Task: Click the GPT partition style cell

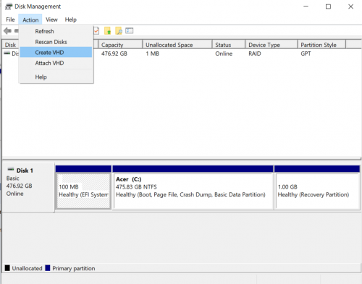Action: tap(306, 53)
